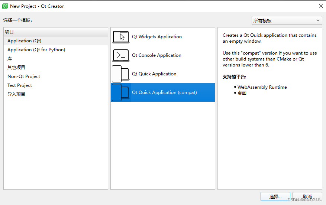Choose the Qt Quick Application label
Viewport: 326px width, 205px height.
[x=154, y=74]
